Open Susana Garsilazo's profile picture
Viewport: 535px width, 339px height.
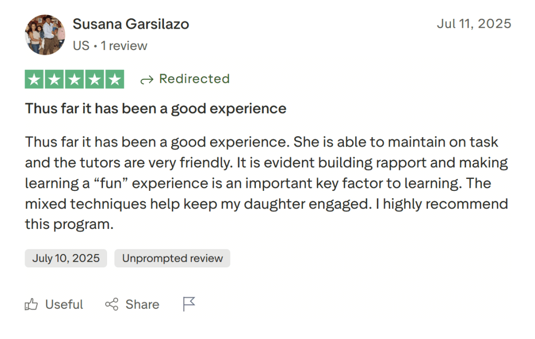pyautogui.click(x=45, y=34)
